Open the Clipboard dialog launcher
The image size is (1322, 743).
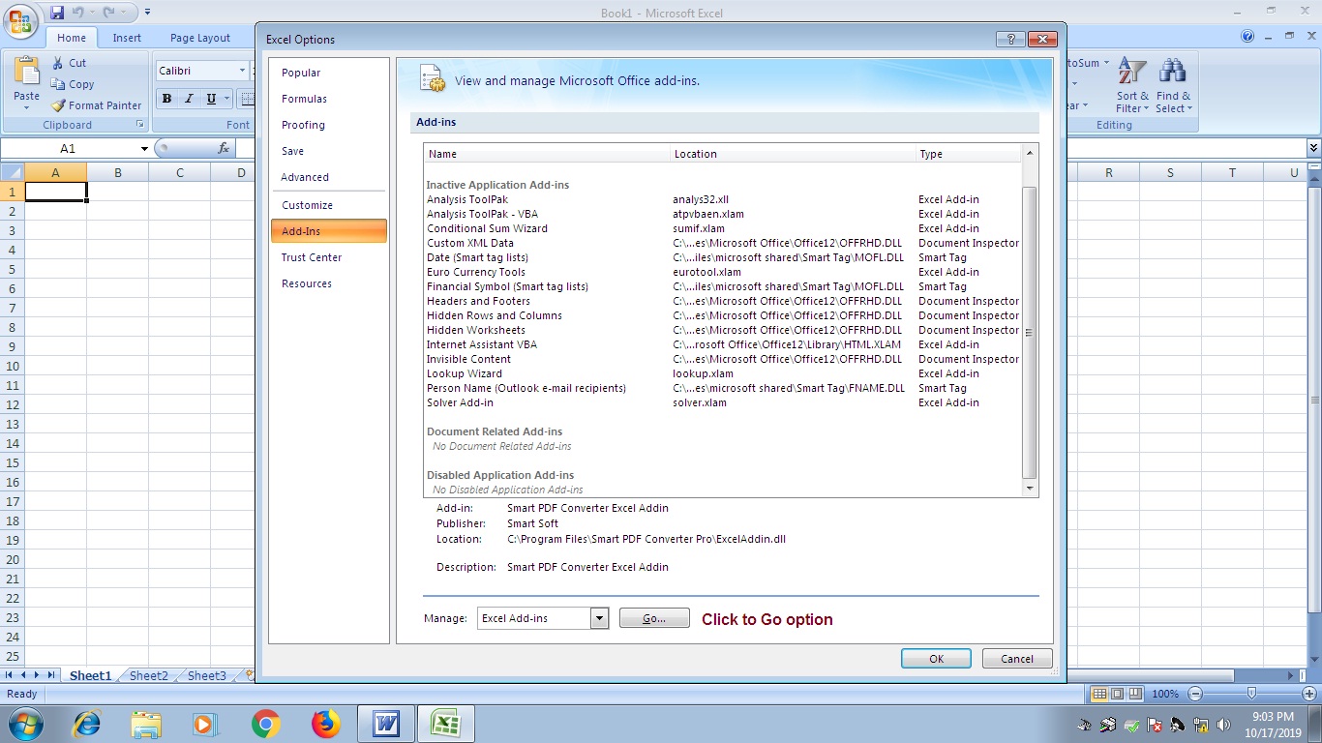140,125
